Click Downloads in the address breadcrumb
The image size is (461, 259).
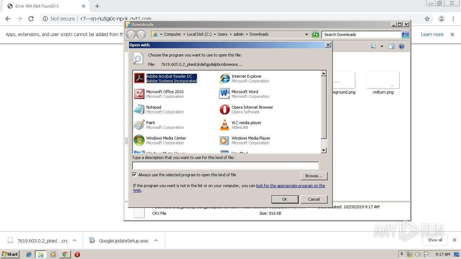(259, 35)
